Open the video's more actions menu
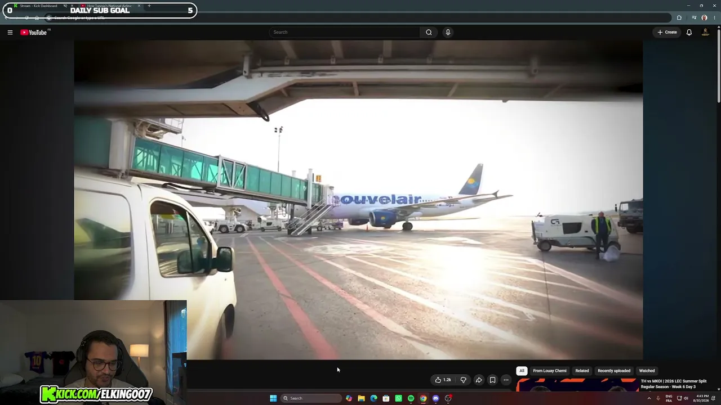Image resolution: width=721 pixels, height=405 pixels. (x=506, y=380)
